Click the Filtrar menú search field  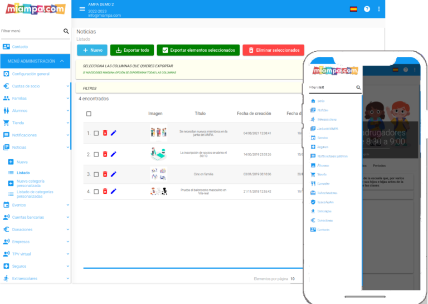(x=31, y=31)
